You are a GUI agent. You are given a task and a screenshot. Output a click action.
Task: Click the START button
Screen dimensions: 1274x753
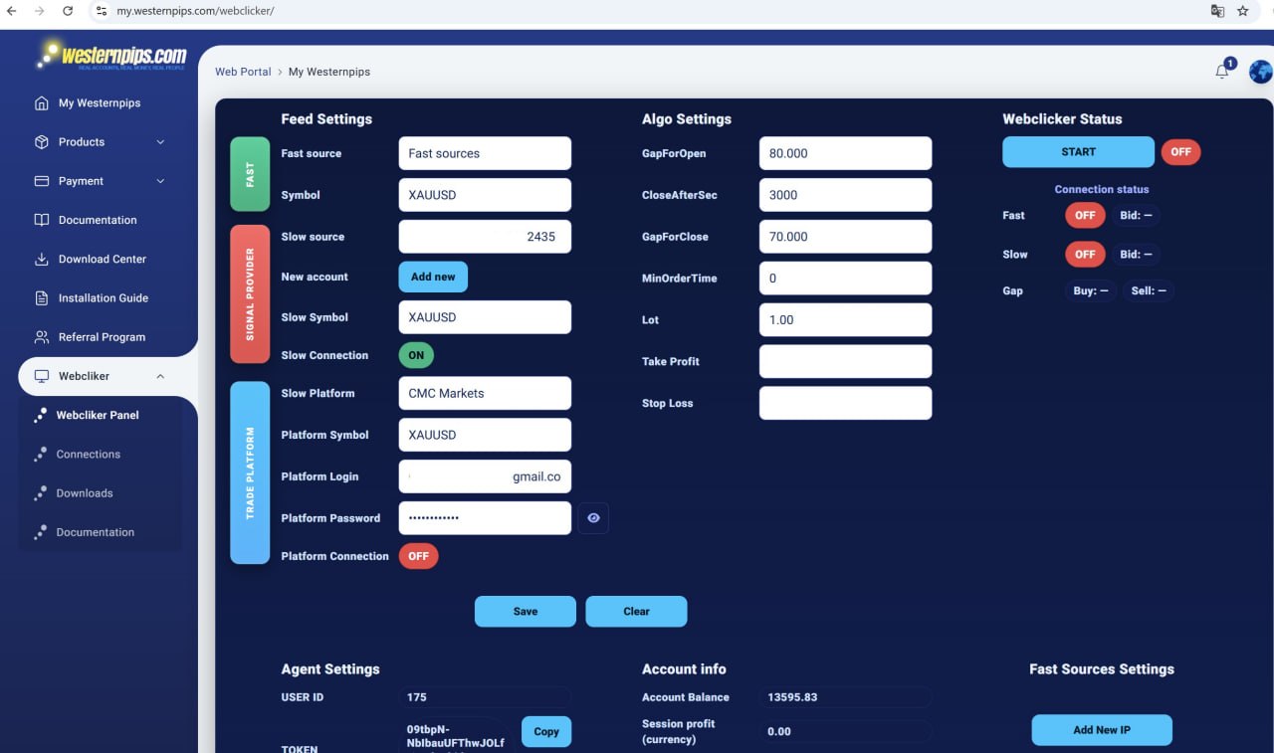[1078, 152]
